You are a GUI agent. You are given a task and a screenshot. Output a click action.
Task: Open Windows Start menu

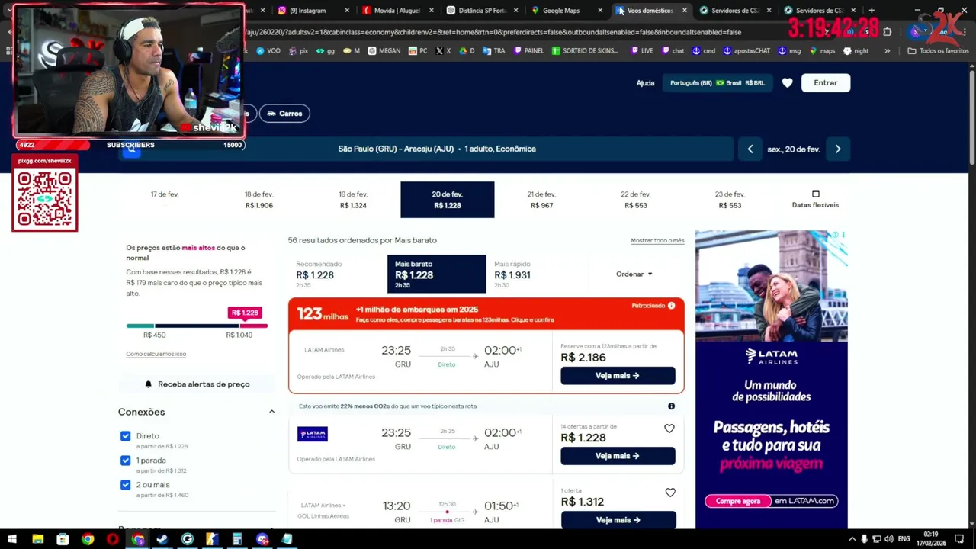coord(12,539)
